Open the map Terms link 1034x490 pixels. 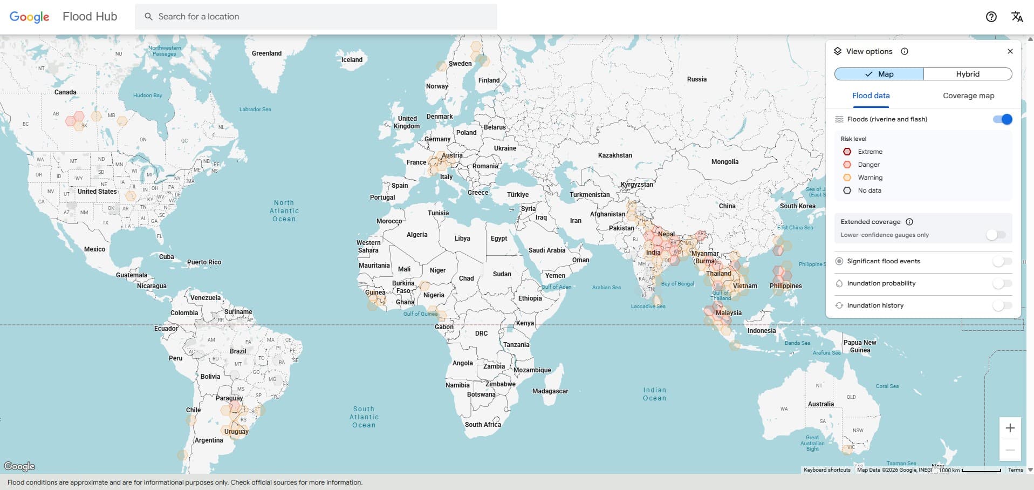(1015, 470)
